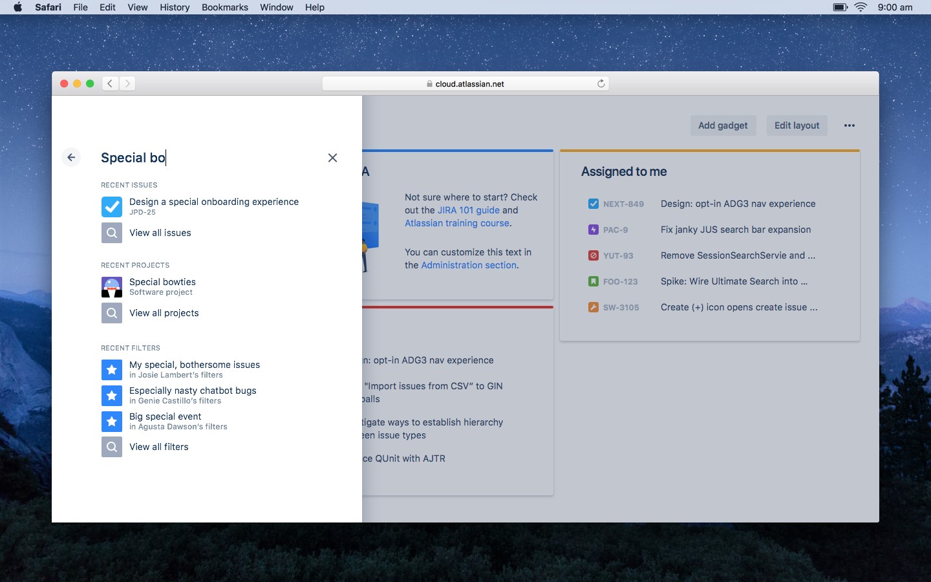Open the View menu
This screenshot has height=582, width=931.
138,7
